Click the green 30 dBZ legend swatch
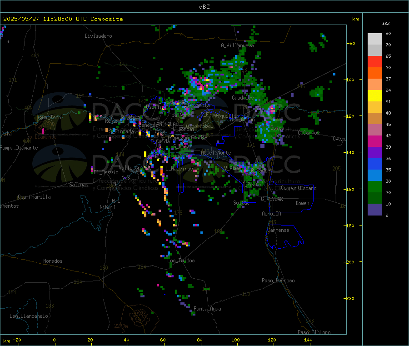The height and width of the screenshot is (346, 409). click(x=374, y=186)
